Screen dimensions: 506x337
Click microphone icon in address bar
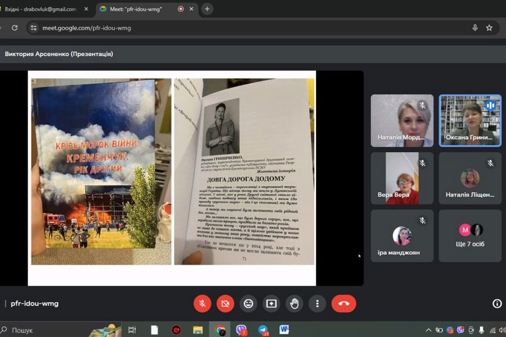point(475,28)
